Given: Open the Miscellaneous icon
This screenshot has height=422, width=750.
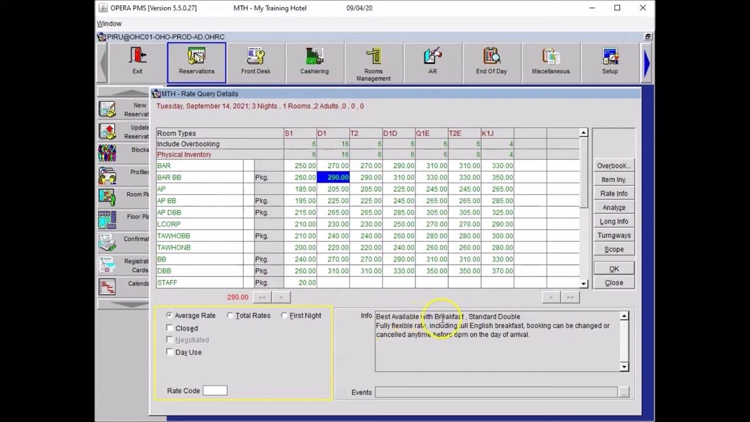Looking at the screenshot, I should 551,62.
